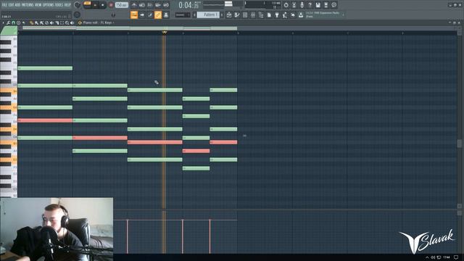The image size is (464, 261).
Task: Pause playback with the transport pause button
Action: [95, 5]
